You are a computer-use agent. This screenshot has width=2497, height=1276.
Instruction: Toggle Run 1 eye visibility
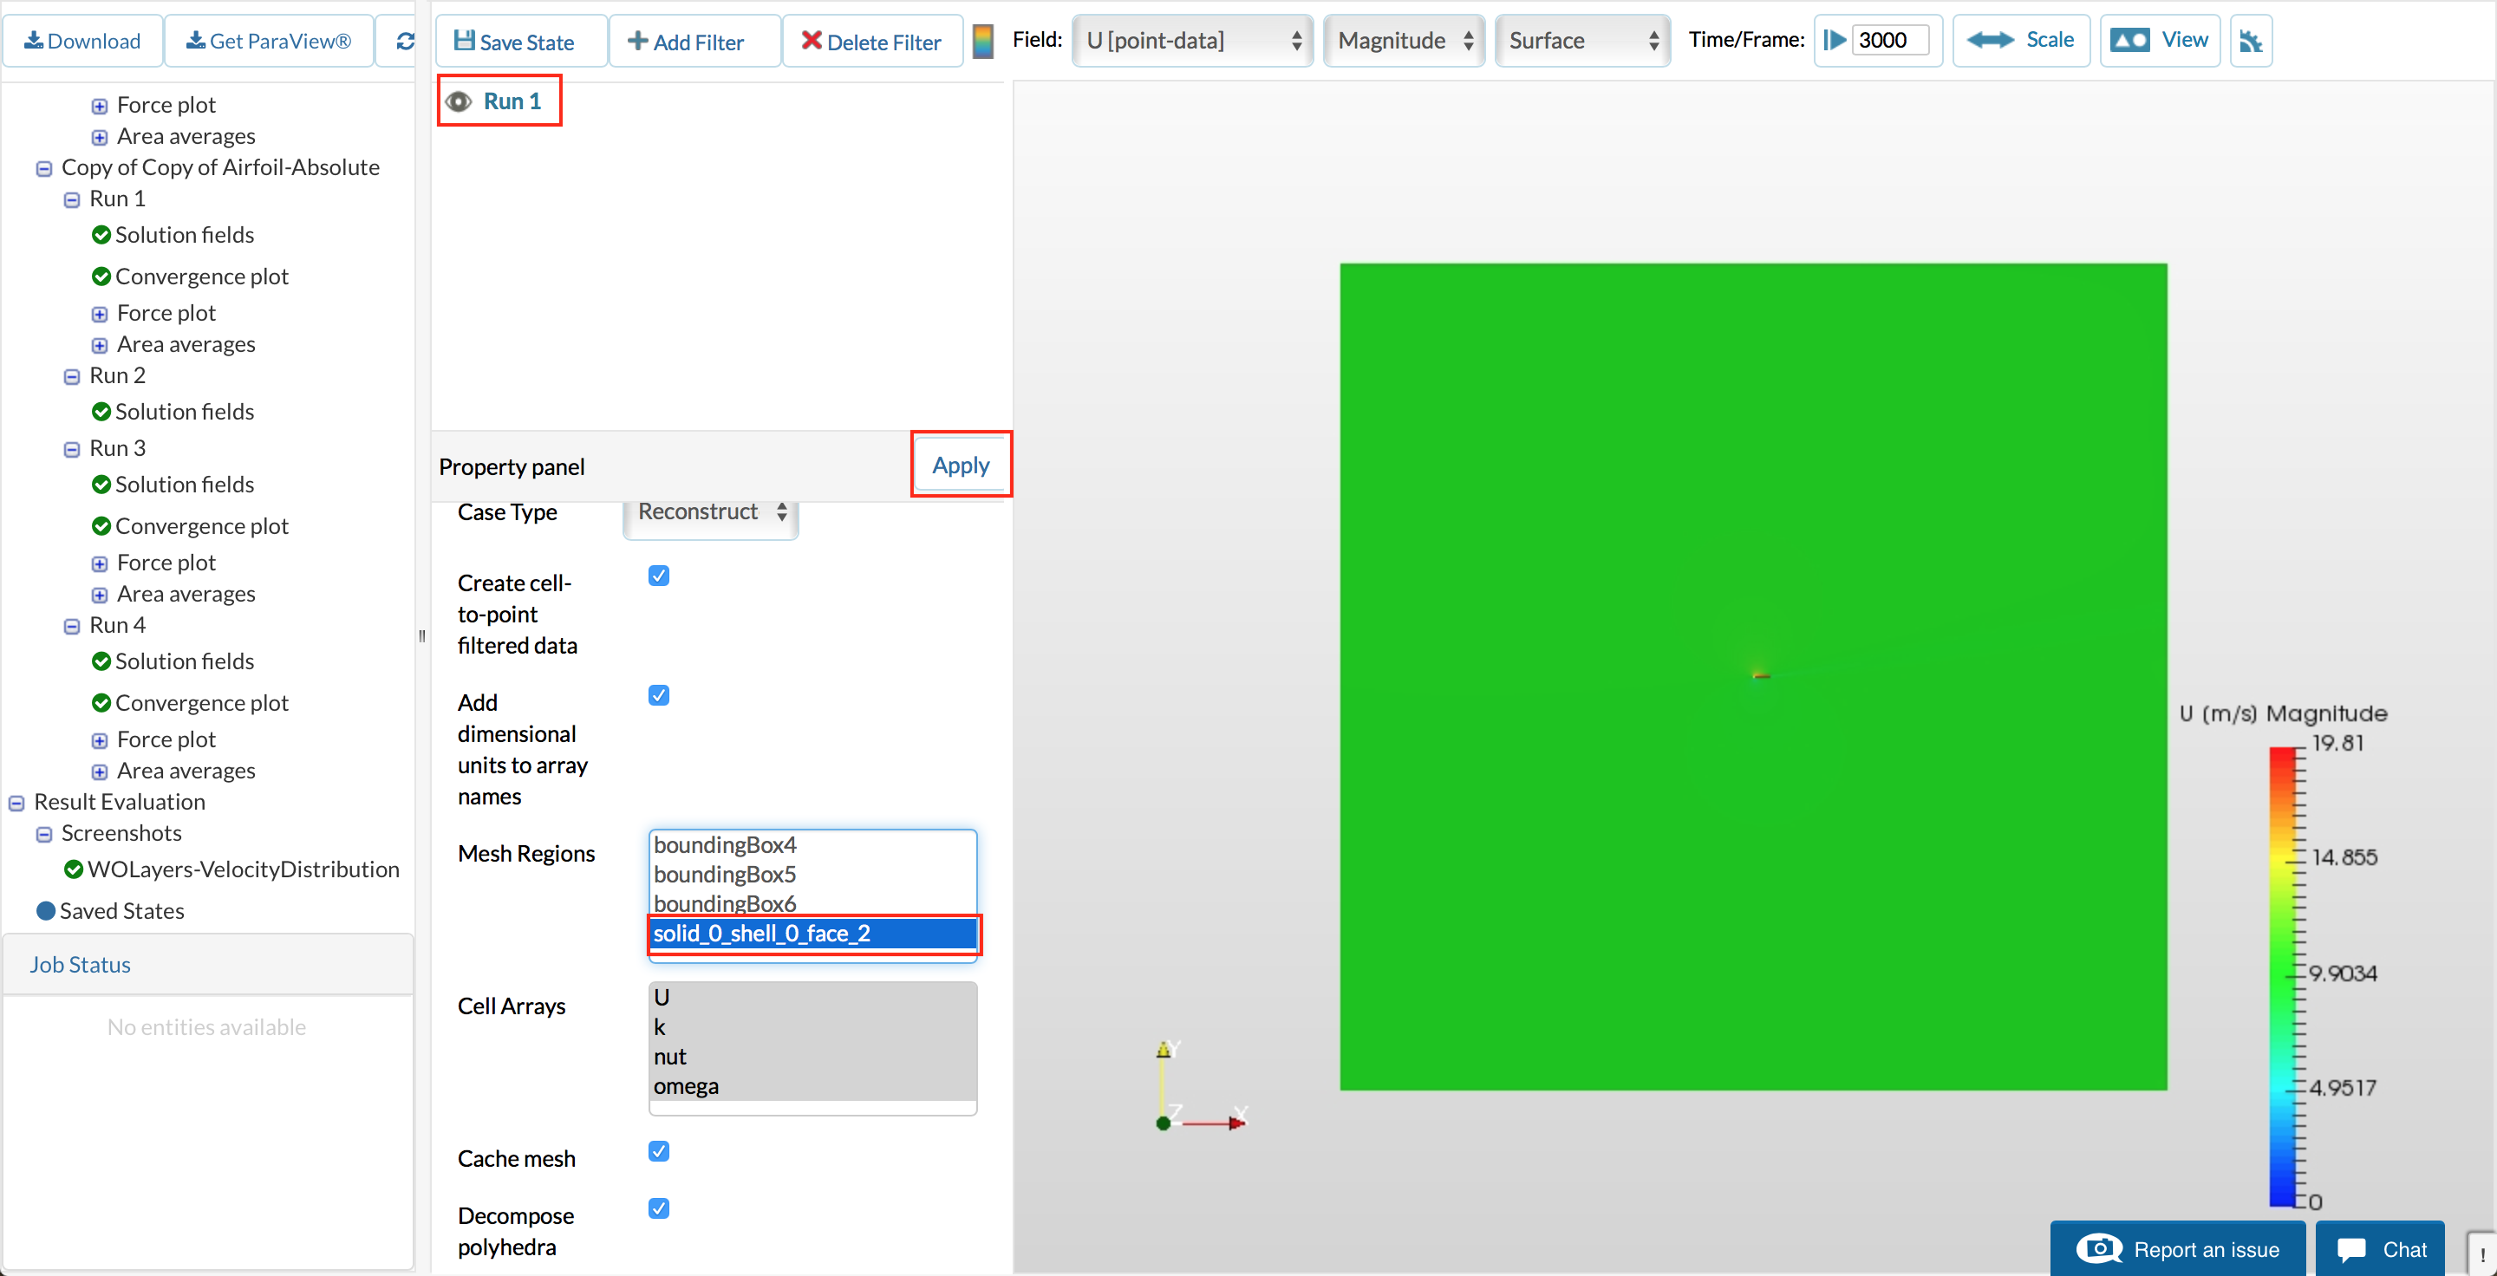pyautogui.click(x=459, y=101)
